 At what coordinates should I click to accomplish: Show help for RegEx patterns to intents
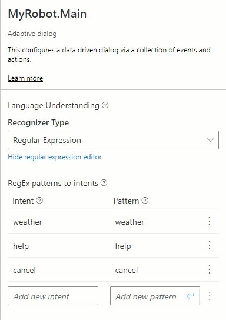[x=104, y=183]
